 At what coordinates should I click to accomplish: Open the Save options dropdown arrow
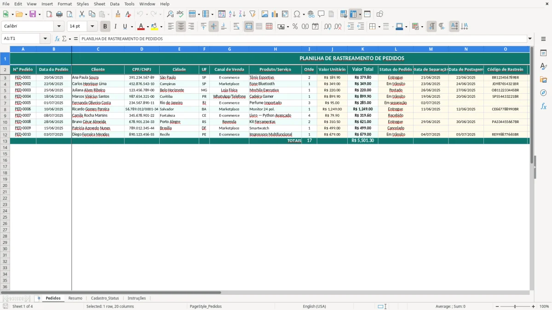tap(40, 14)
